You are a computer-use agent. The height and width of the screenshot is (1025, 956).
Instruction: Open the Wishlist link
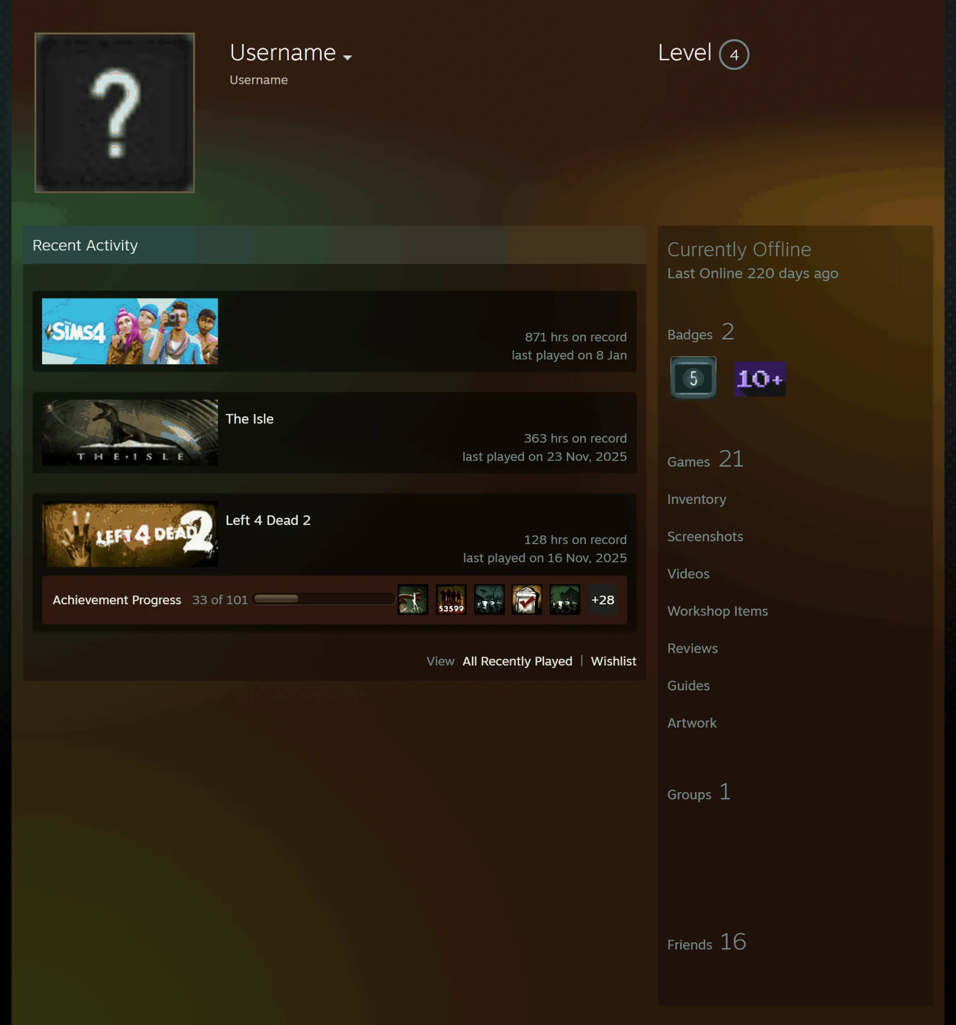[x=613, y=661]
